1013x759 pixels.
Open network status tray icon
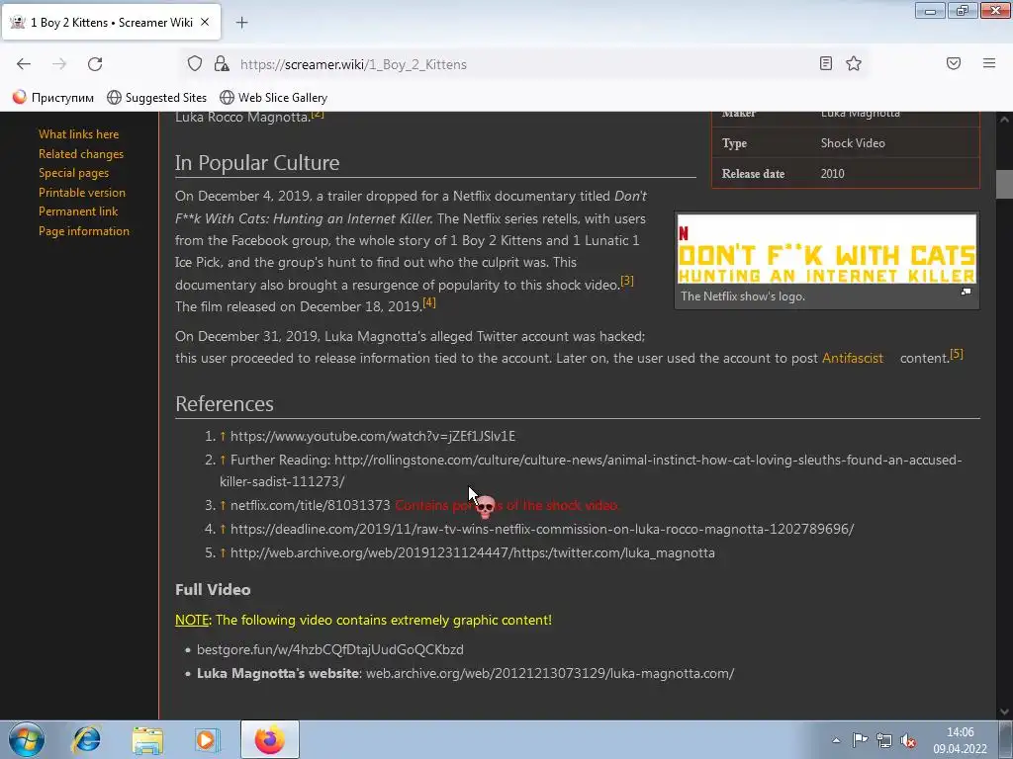point(884,740)
